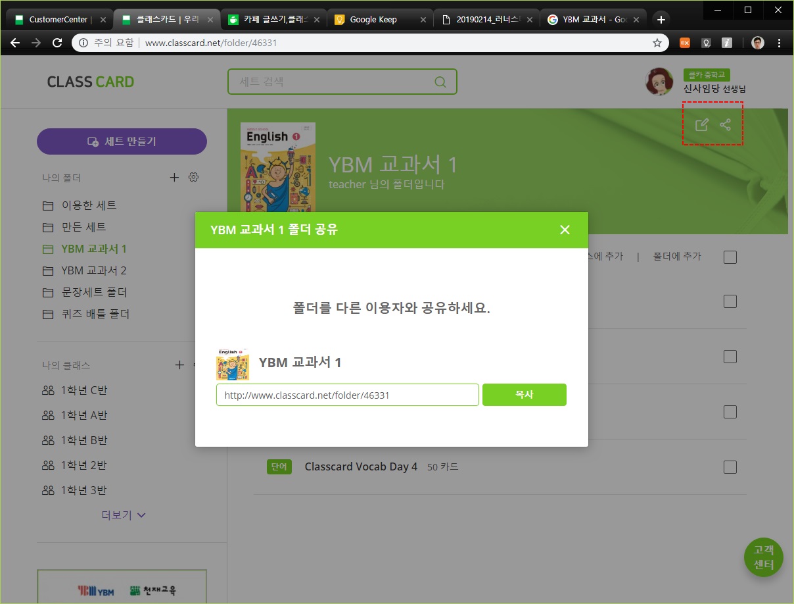This screenshot has height=604, width=794.
Task: Open a new browser tab
Action: coord(661,20)
